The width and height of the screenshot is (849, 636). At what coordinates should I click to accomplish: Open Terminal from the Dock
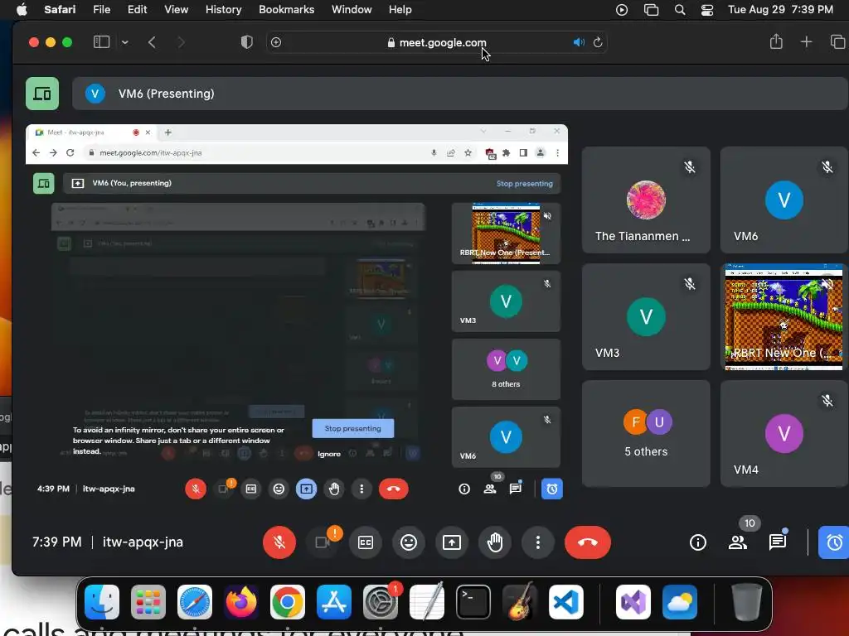[473, 601]
